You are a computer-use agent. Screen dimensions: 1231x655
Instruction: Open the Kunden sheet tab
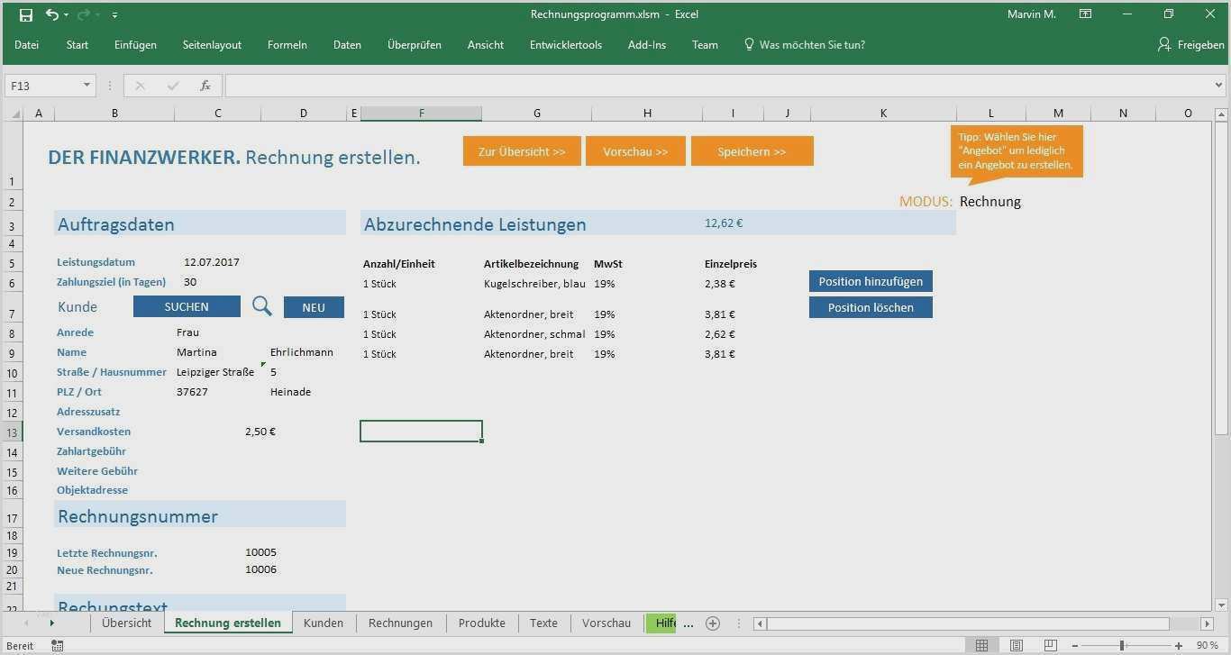point(323,623)
